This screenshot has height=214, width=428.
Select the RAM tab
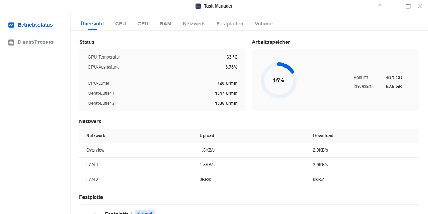pyautogui.click(x=165, y=24)
